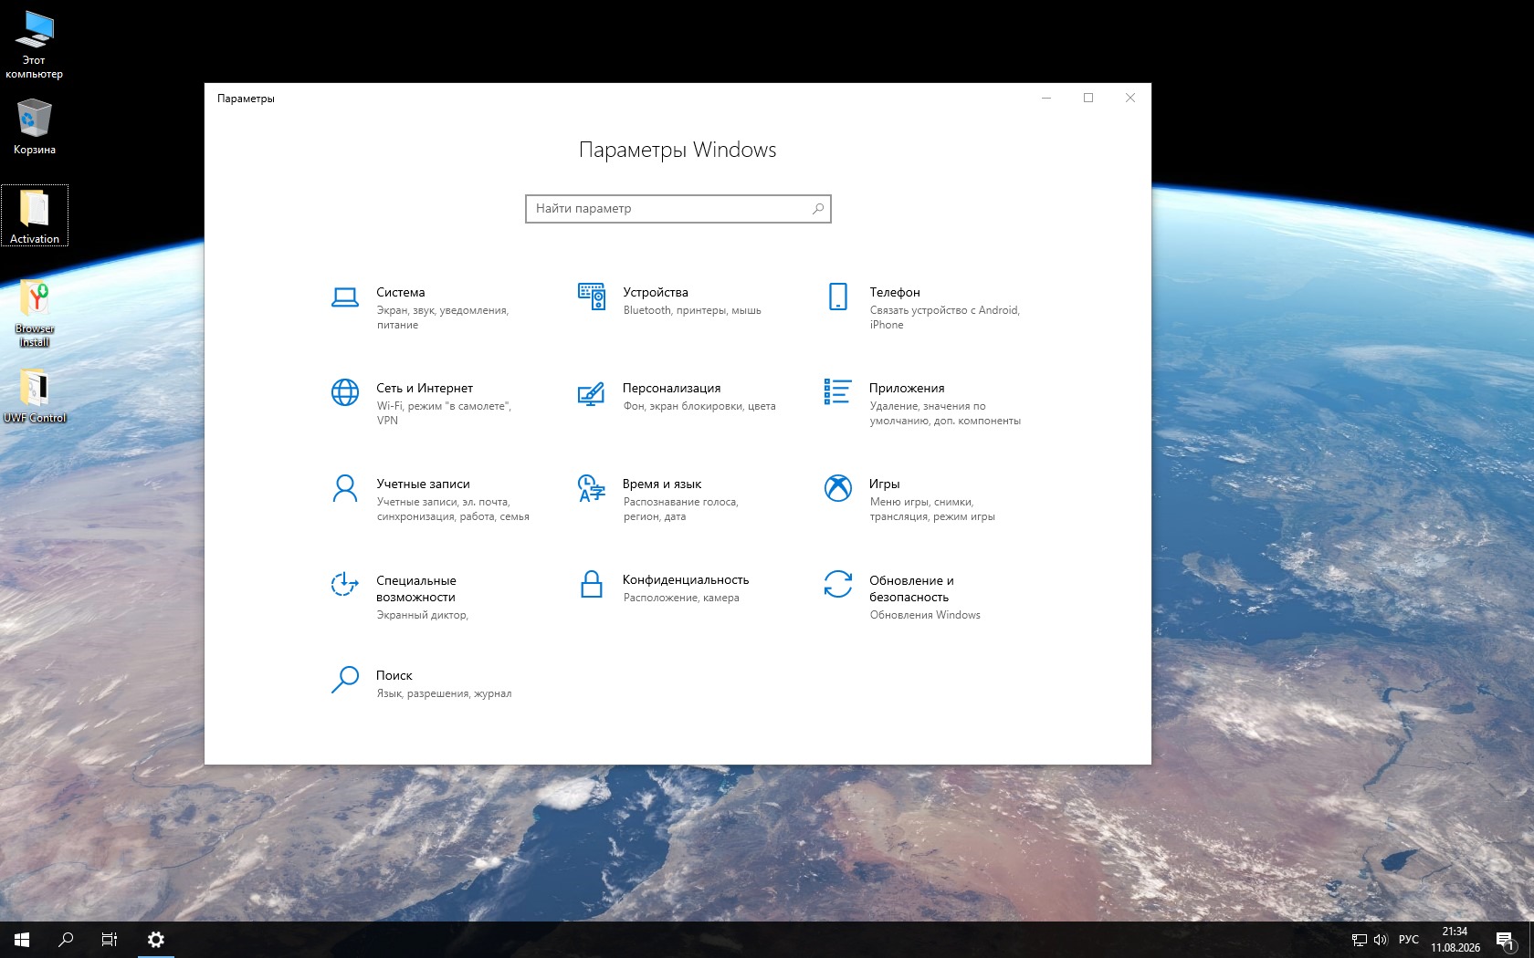Open the Сеть и Интернет globe icon
1534x958 pixels.
coord(345,392)
